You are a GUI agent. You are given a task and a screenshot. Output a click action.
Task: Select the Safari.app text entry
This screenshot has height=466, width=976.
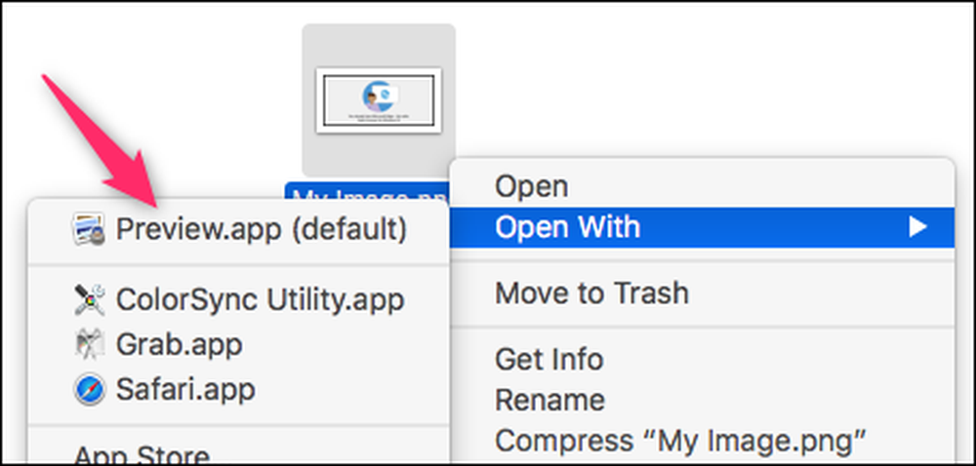coord(185,390)
